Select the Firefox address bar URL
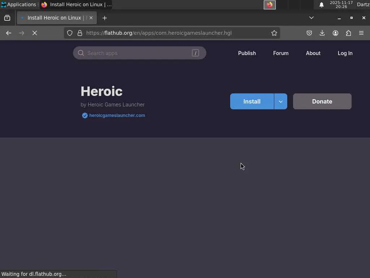Viewport: 370px width, 278px height. coord(159,33)
